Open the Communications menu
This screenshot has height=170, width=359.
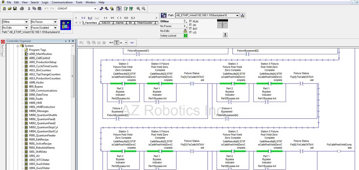pyautogui.click(x=62, y=2)
